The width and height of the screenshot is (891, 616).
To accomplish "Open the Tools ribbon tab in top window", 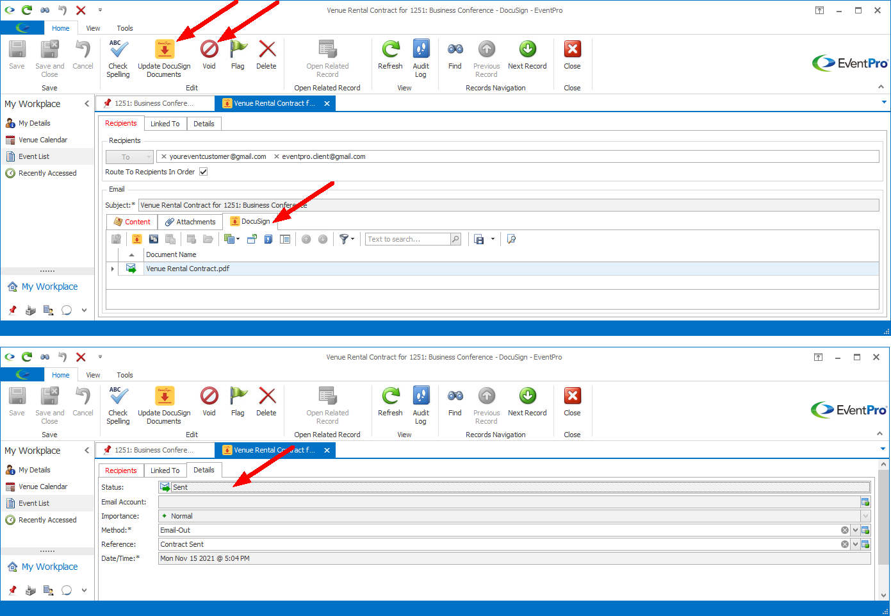I will (x=125, y=28).
